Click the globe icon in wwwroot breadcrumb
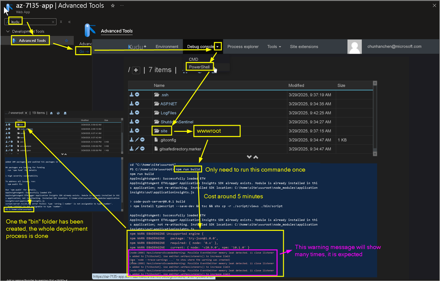The height and width of the screenshot is (281, 440). [x=58, y=113]
